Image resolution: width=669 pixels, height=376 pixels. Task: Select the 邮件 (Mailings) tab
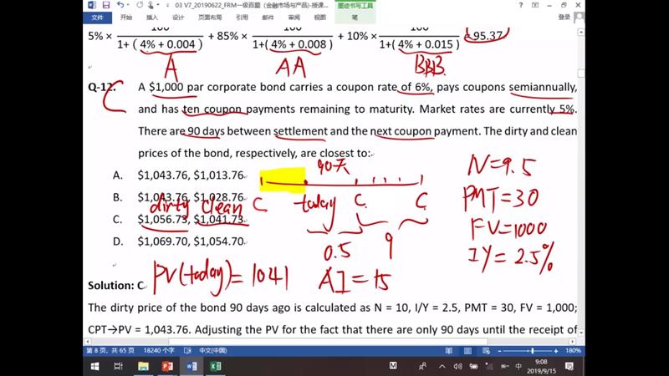point(268,18)
